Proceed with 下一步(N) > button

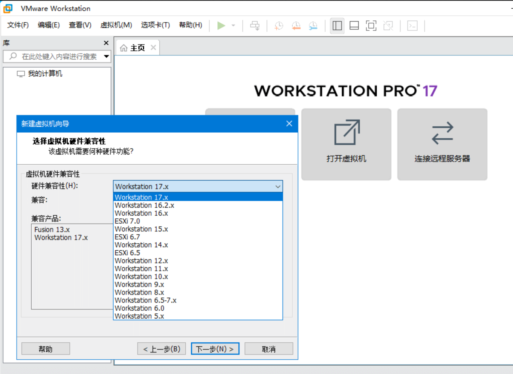pos(215,349)
